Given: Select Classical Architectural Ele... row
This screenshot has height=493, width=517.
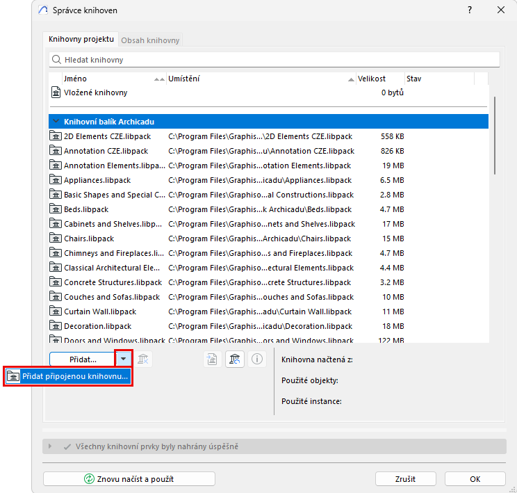Looking at the screenshot, I should [268, 267].
